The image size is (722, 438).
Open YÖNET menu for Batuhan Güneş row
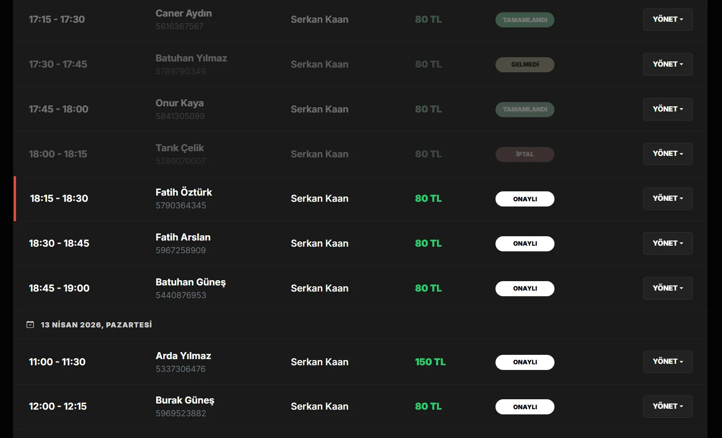click(668, 288)
